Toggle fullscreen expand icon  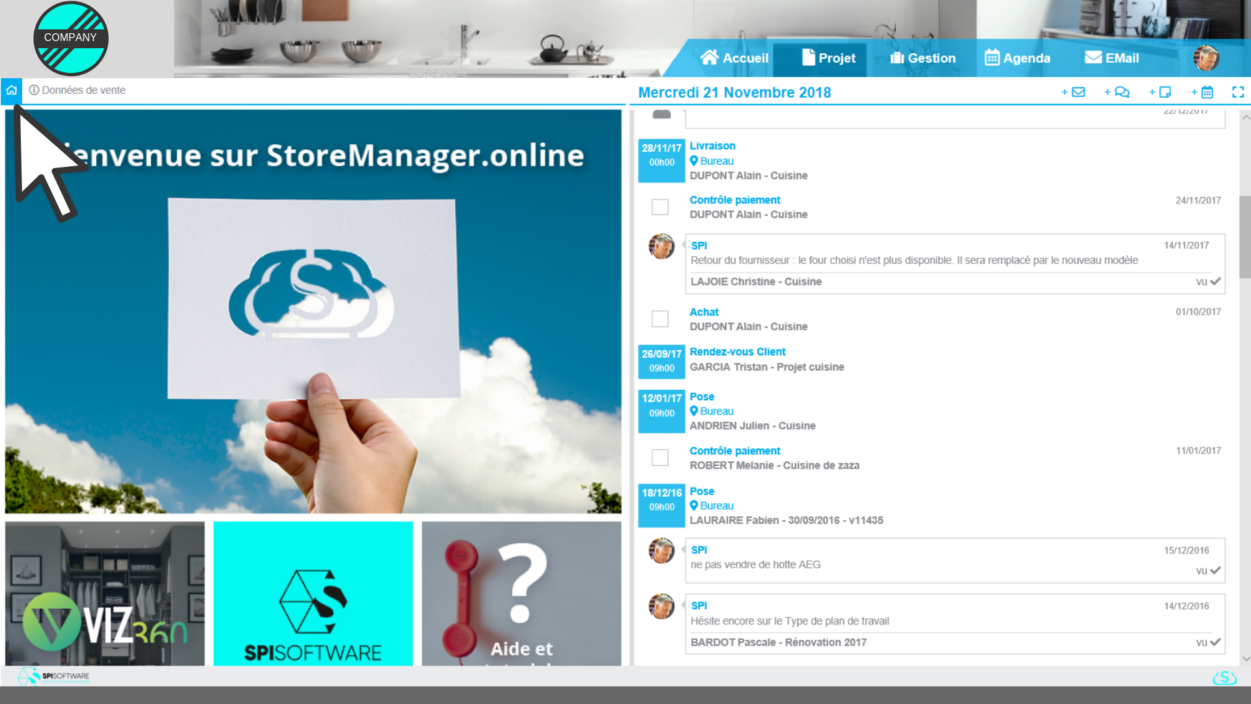point(1238,92)
